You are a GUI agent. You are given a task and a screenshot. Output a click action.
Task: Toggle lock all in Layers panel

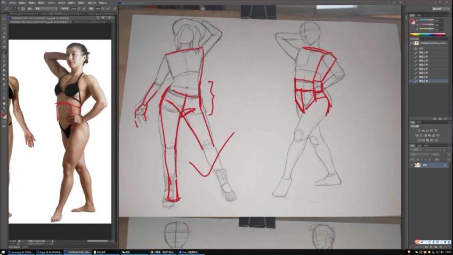[430, 160]
